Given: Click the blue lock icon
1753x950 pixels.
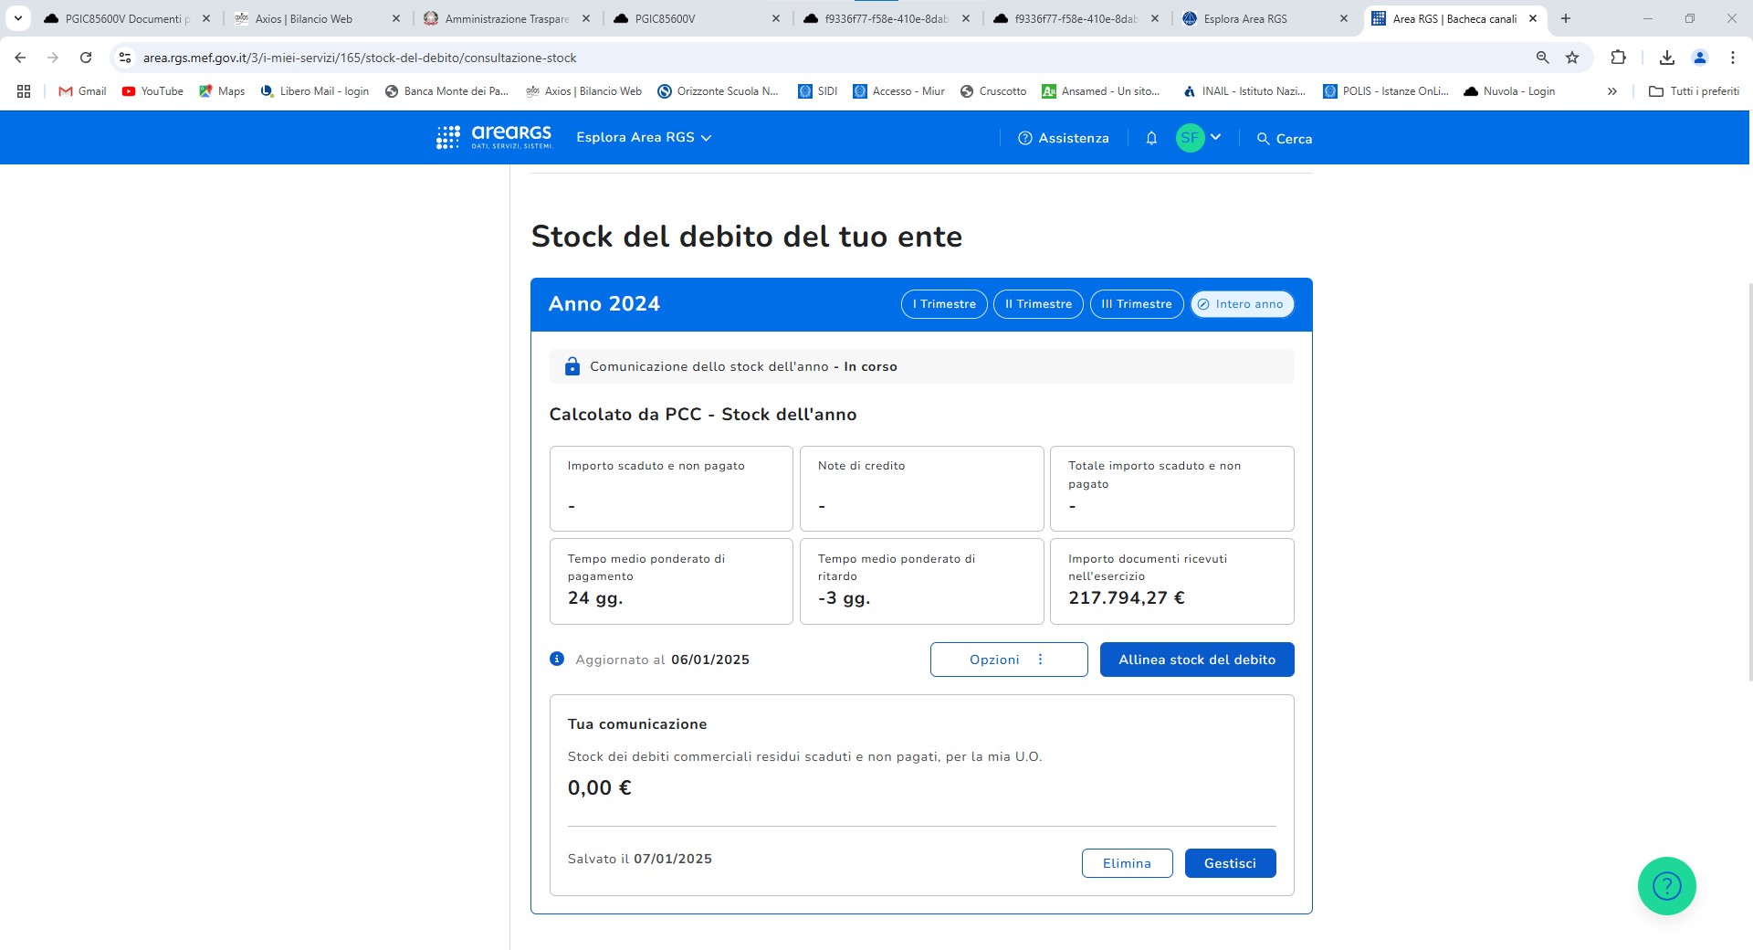Looking at the screenshot, I should coord(572,366).
